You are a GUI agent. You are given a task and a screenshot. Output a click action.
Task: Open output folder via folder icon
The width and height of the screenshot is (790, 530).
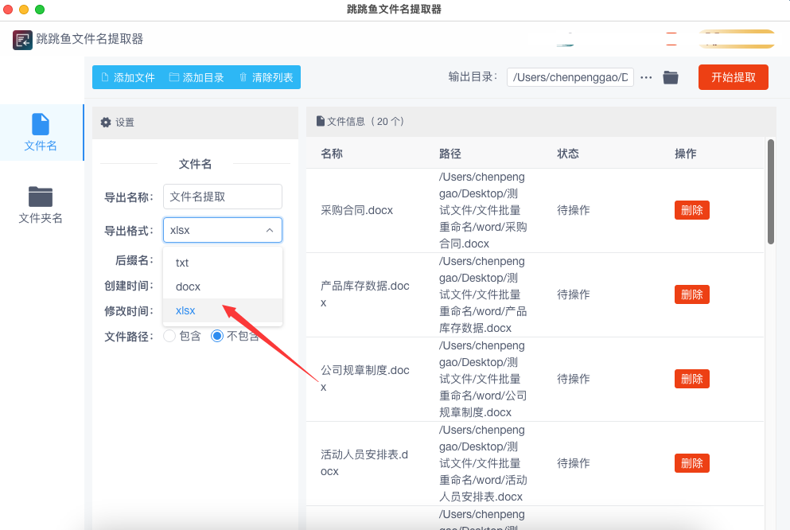[x=671, y=77]
